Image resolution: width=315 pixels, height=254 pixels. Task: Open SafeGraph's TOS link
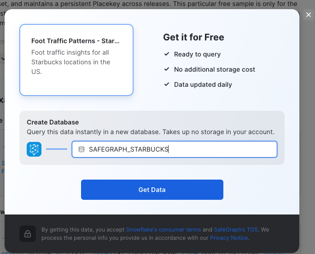(236, 230)
